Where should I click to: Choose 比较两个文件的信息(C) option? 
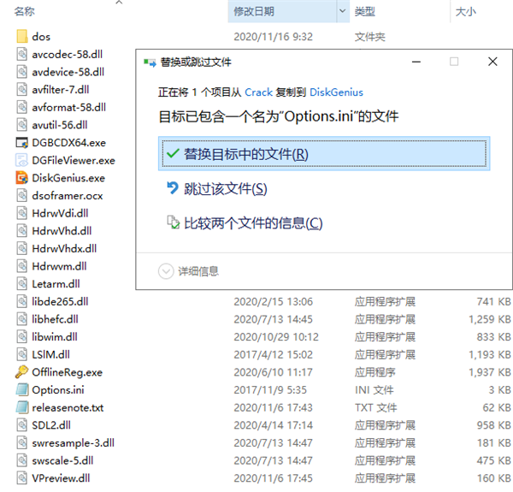(245, 223)
